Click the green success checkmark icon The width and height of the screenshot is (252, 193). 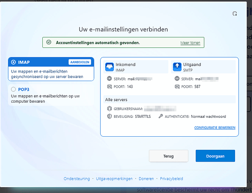pos(49,42)
